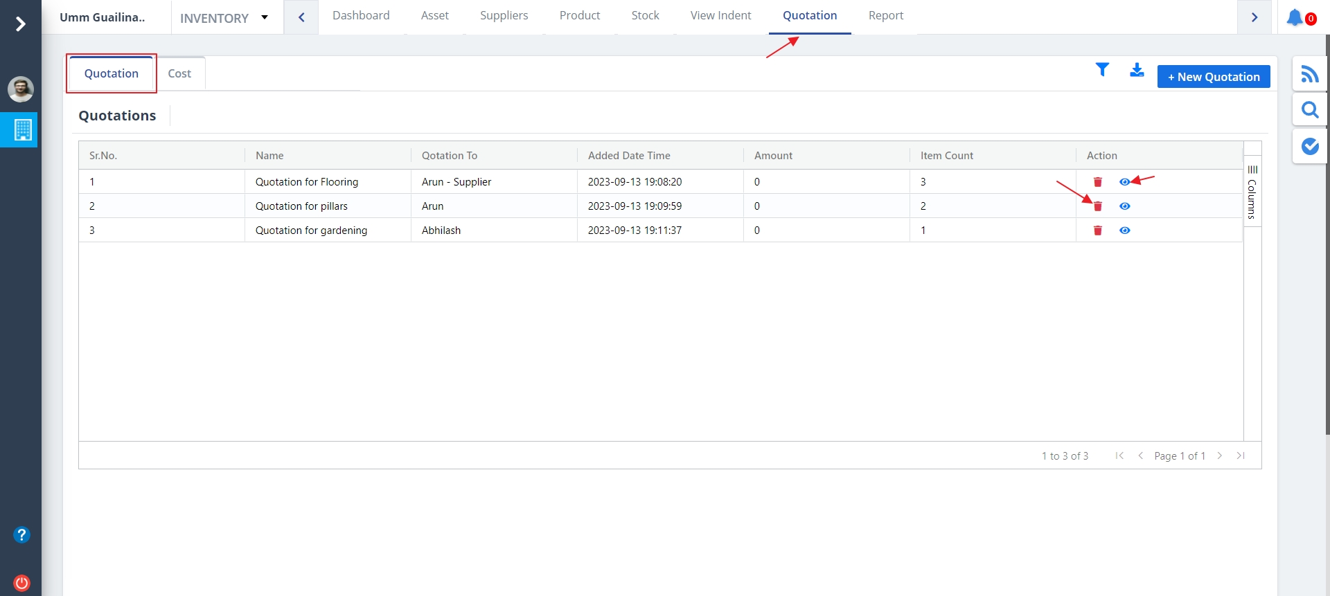
Task: Open the help question mark icon
Action: point(21,535)
